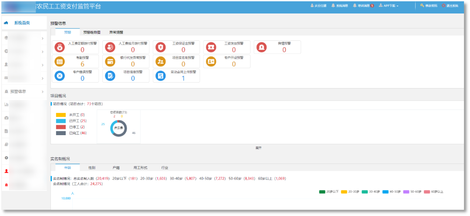
Task: Click 展开 to expand project overview
Action: coord(258,148)
